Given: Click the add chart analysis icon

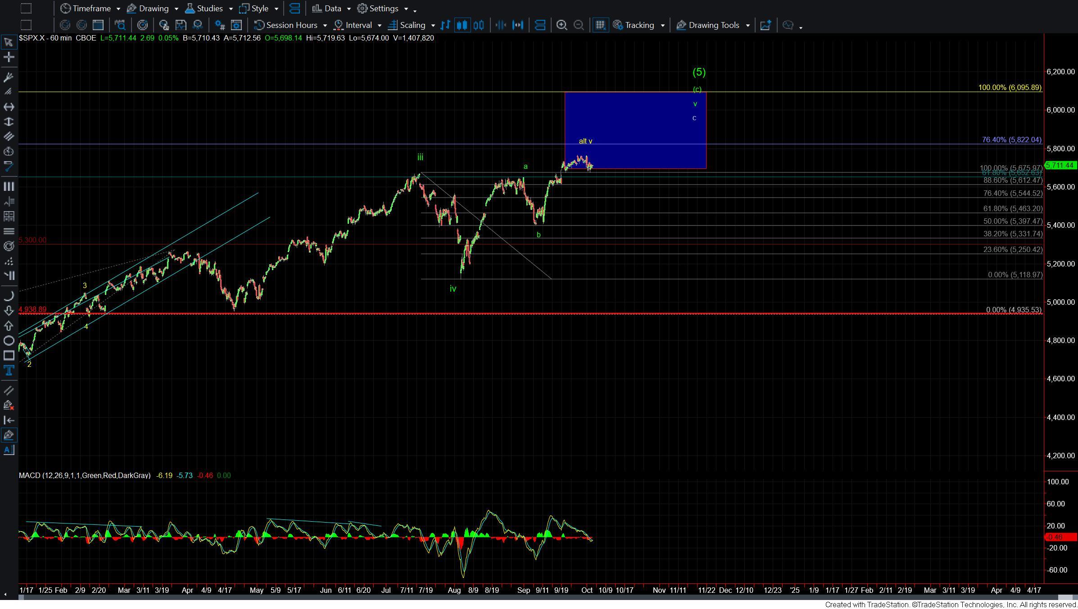Looking at the screenshot, I should point(765,25).
